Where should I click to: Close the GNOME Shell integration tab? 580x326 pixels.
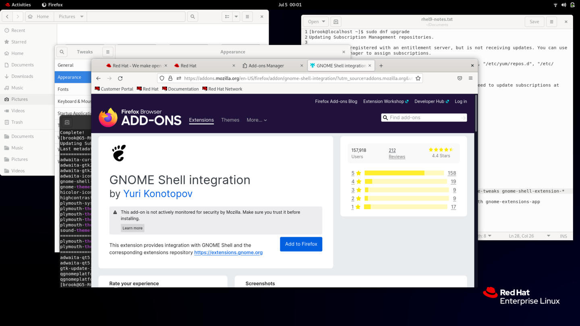tap(370, 66)
